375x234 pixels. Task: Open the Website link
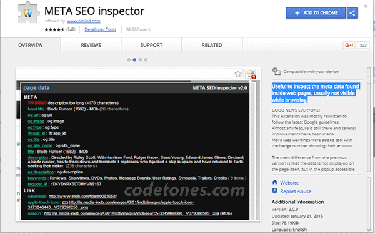coord(289,183)
